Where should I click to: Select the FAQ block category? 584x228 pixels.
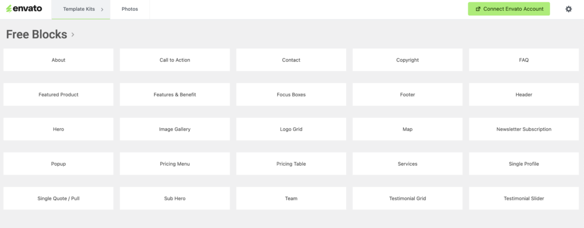click(x=524, y=60)
